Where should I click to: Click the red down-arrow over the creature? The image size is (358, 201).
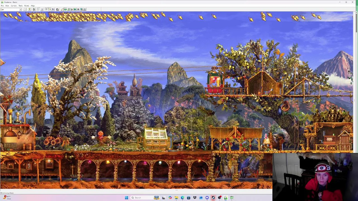pos(266,136)
